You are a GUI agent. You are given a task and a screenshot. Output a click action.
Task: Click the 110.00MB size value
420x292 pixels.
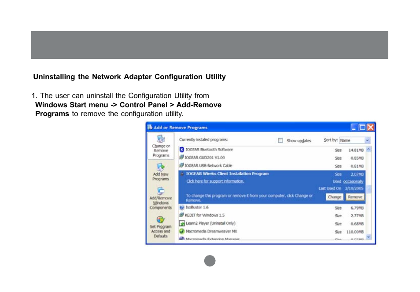pos(355,232)
